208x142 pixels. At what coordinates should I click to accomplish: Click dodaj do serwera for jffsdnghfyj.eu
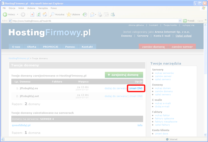(x=115, y=88)
